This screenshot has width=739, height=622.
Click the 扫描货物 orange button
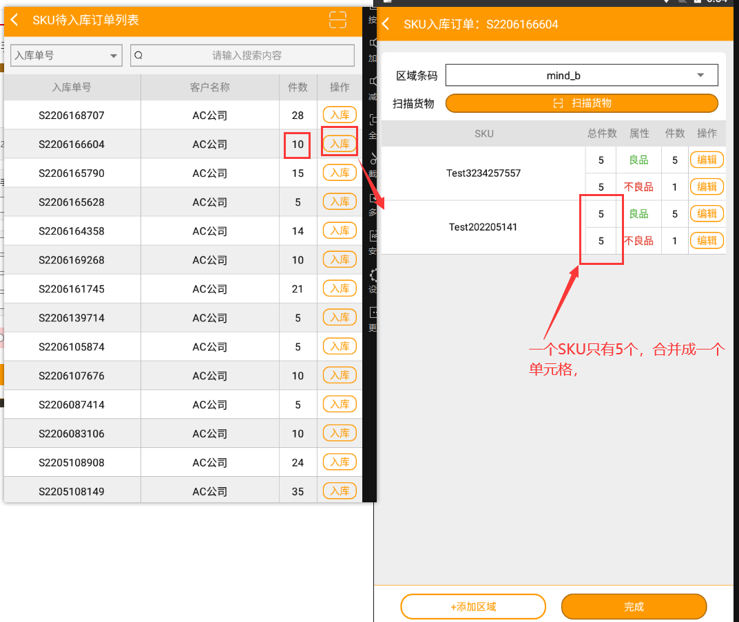[581, 103]
